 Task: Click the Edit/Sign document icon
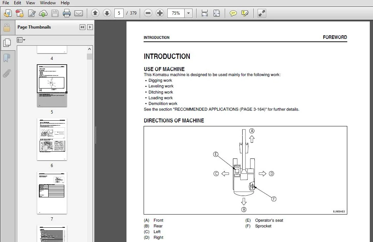pyautogui.click(x=32, y=13)
